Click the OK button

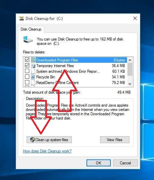click(x=98, y=163)
